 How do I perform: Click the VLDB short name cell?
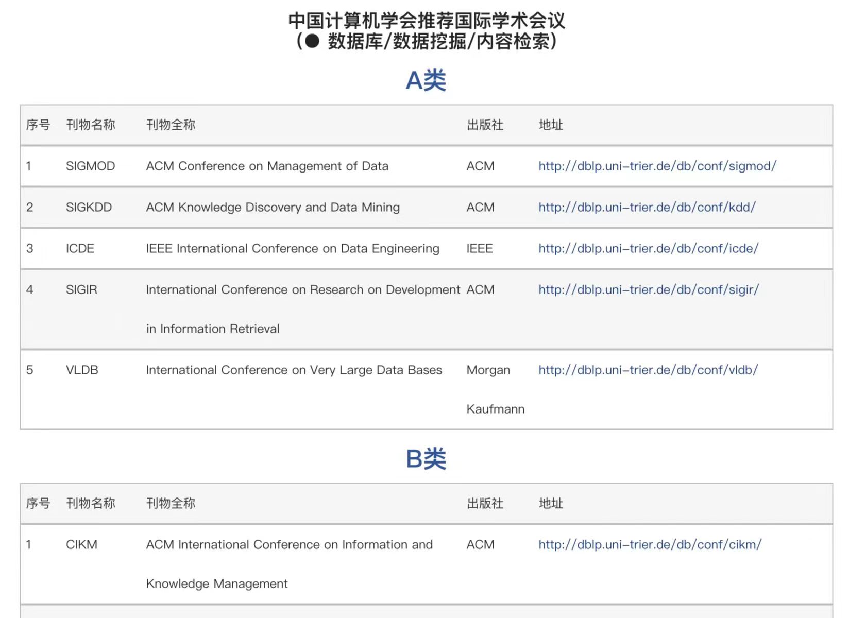pos(82,370)
